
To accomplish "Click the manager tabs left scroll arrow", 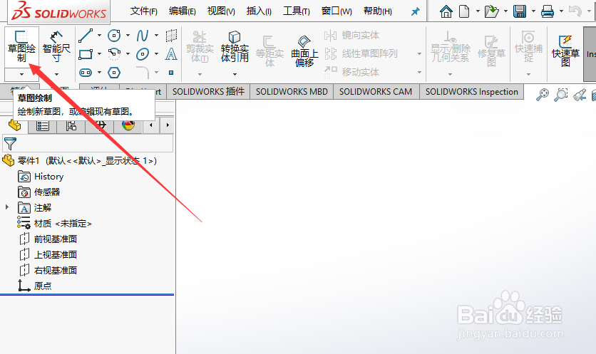I will [x=151, y=125].
